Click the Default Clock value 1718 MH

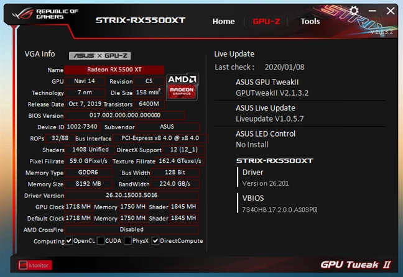coord(78,218)
